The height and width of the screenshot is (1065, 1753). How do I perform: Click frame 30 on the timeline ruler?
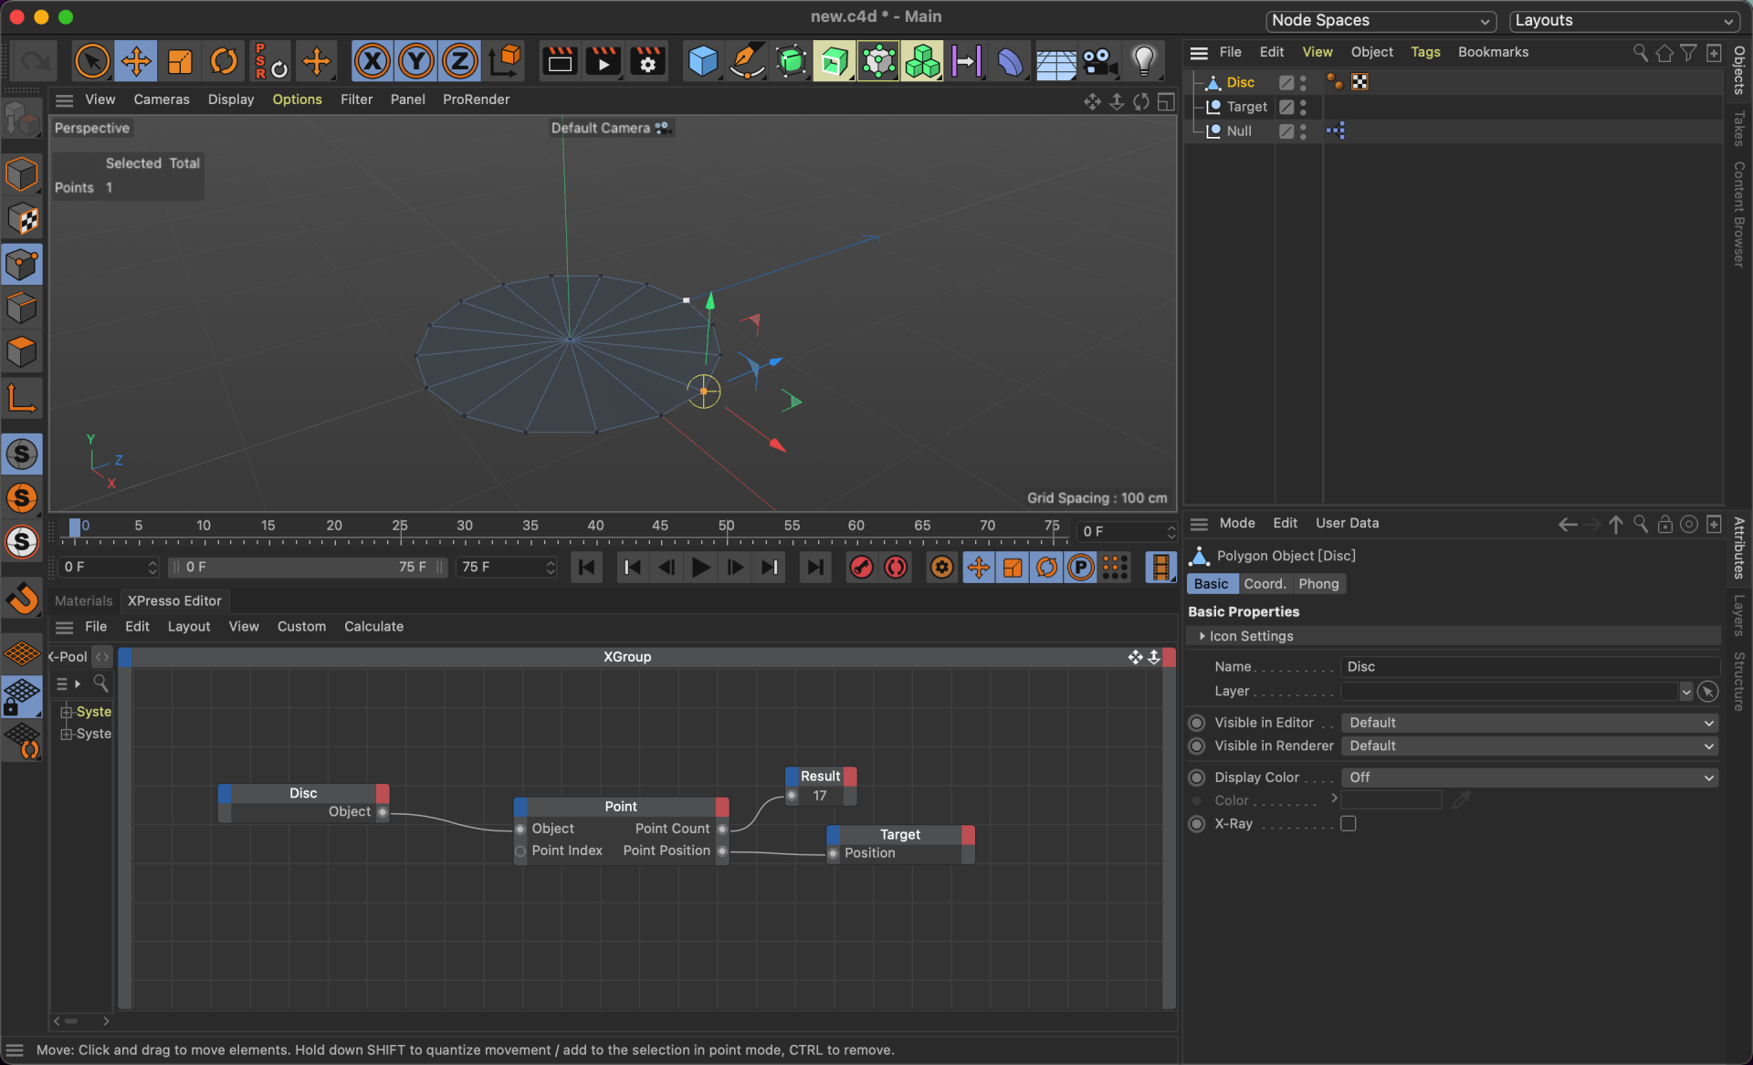(x=465, y=527)
